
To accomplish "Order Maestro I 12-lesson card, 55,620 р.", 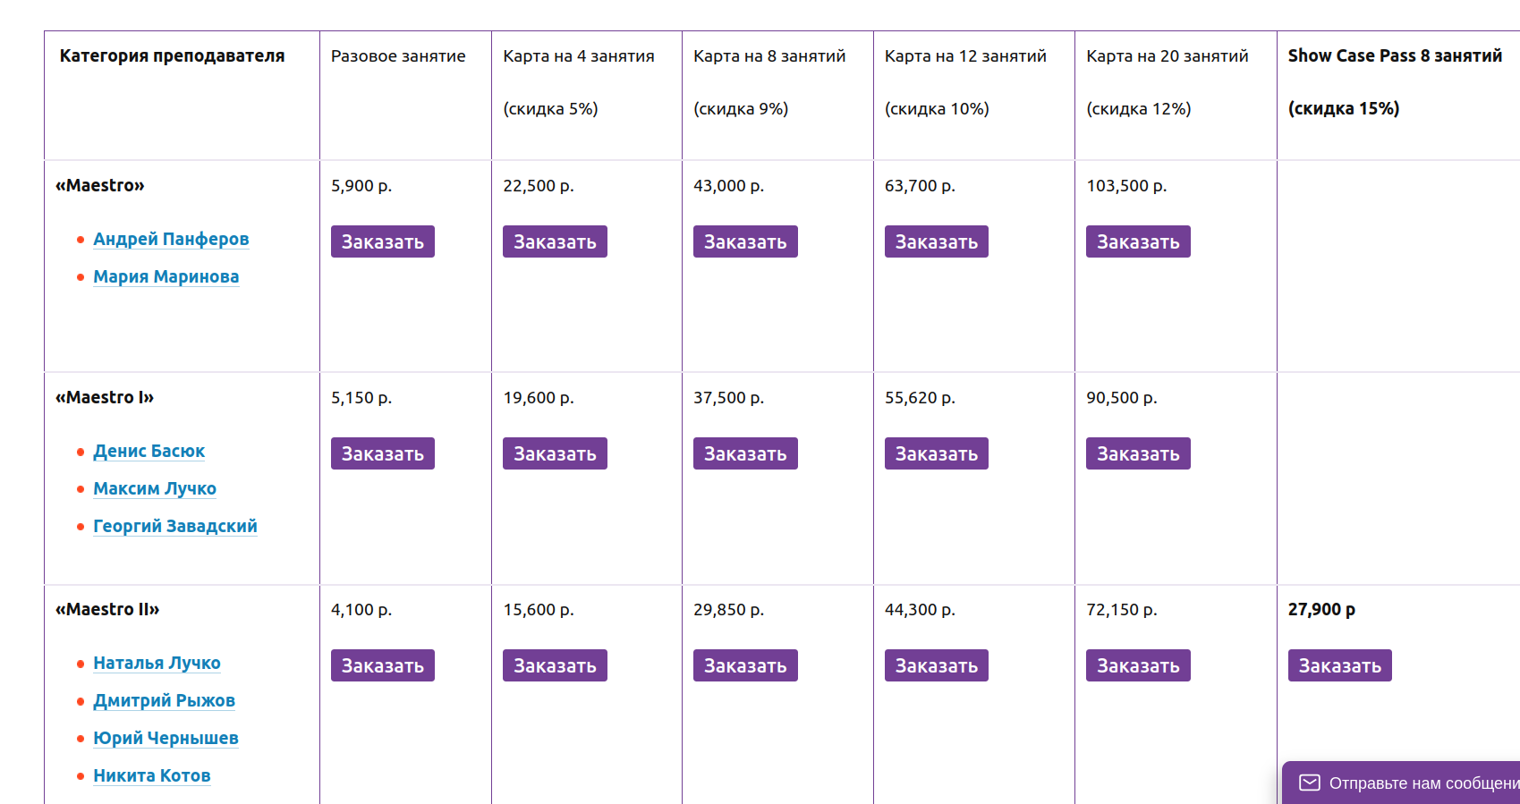I will (x=936, y=453).
